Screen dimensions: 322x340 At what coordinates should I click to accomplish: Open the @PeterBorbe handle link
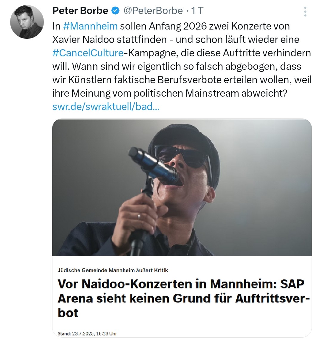(x=153, y=11)
